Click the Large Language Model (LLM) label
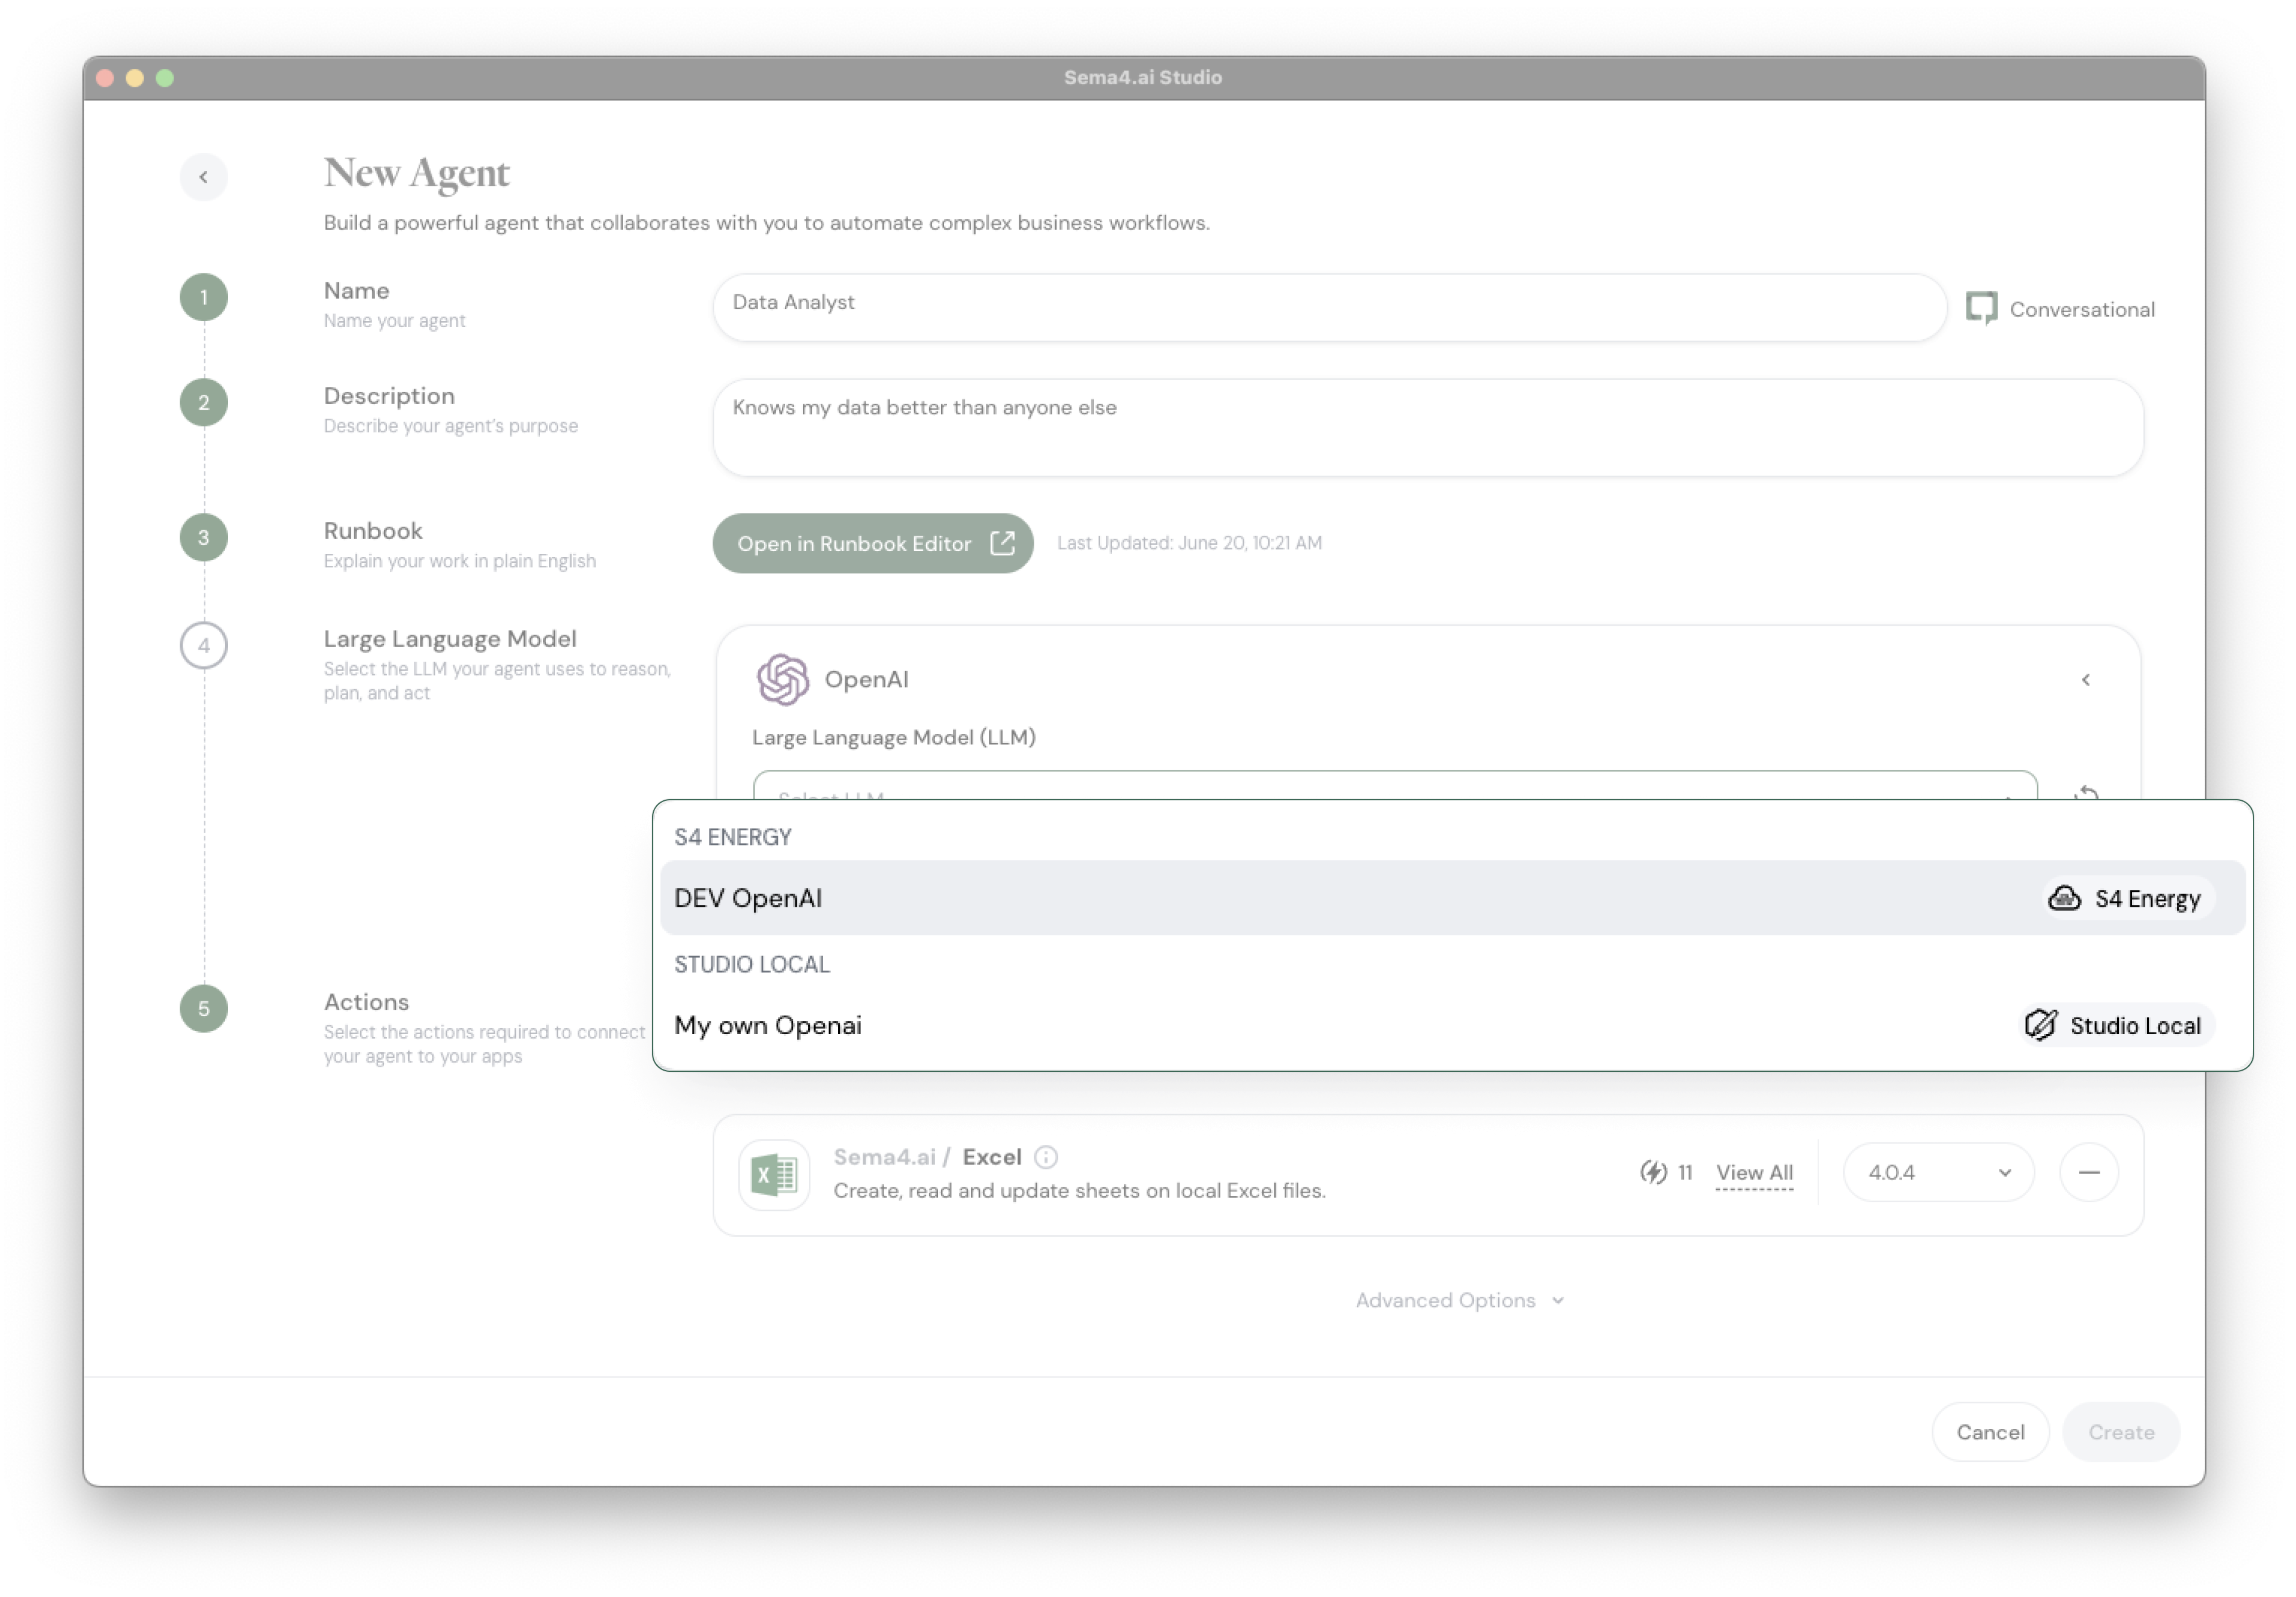 point(894,737)
